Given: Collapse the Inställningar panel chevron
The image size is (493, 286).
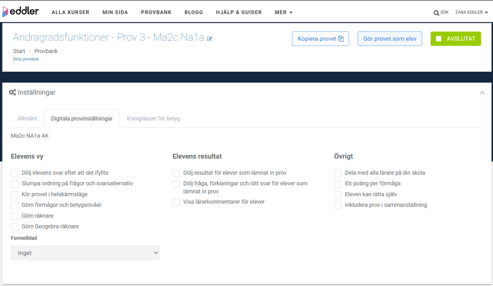Looking at the screenshot, I should coord(482,93).
